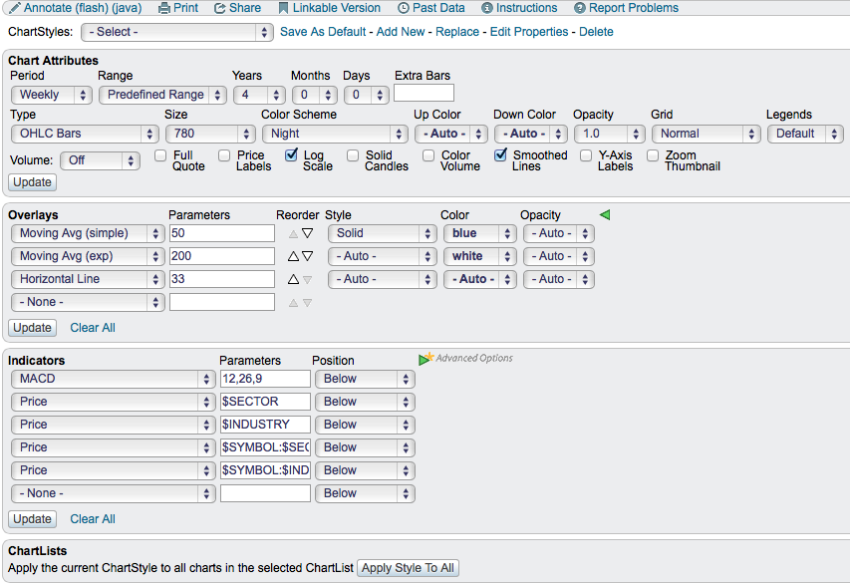Open the Period dropdown set to Weekly

click(52, 95)
